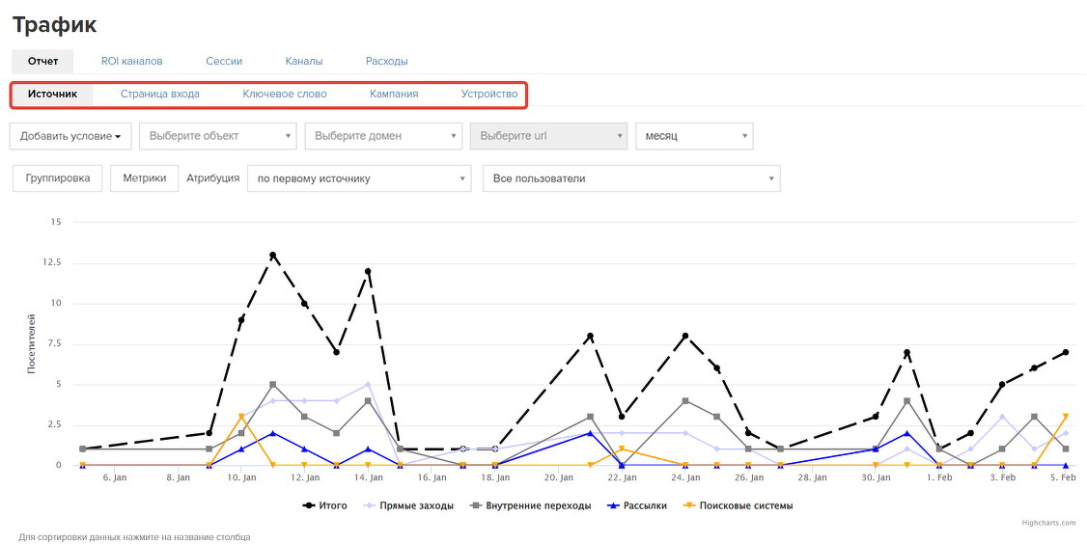1087x544 pixels.
Task: Click Итого data point on 24 Jan
Action: 684,336
